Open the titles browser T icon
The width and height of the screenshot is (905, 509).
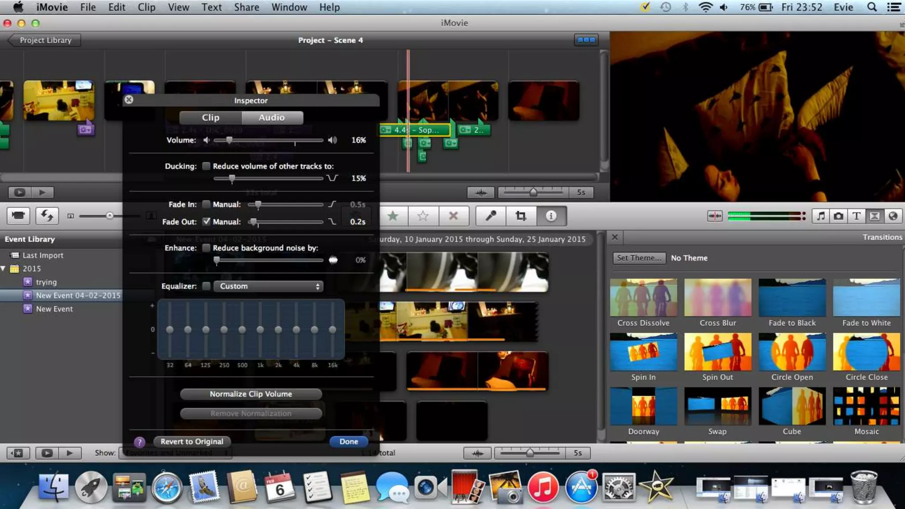pyautogui.click(x=856, y=216)
